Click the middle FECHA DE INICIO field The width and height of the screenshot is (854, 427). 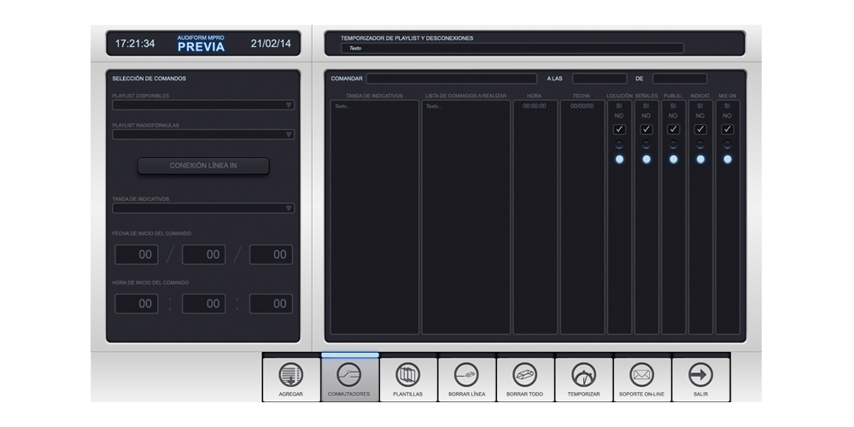coord(204,254)
